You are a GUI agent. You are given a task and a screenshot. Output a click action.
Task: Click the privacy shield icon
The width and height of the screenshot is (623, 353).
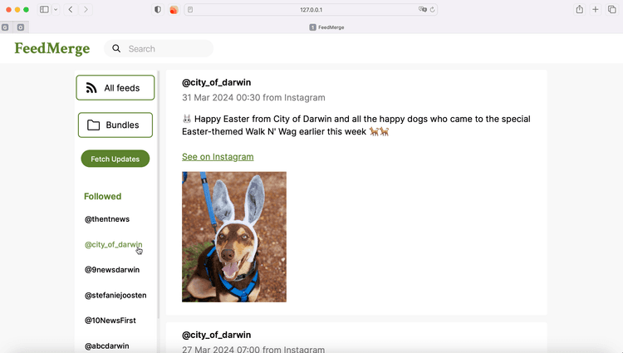tap(158, 9)
